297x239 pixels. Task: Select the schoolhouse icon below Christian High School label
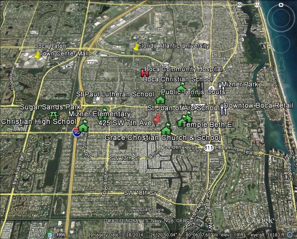pos(83,126)
